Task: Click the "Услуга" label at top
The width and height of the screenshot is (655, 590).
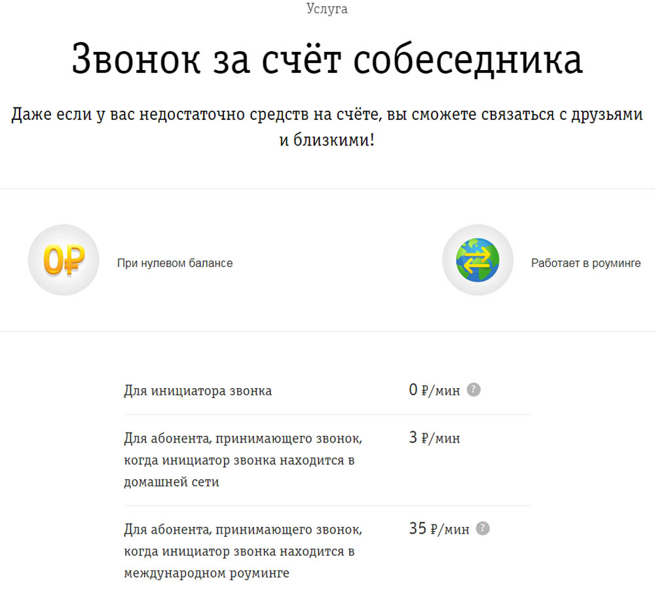Action: pos(327,9)
